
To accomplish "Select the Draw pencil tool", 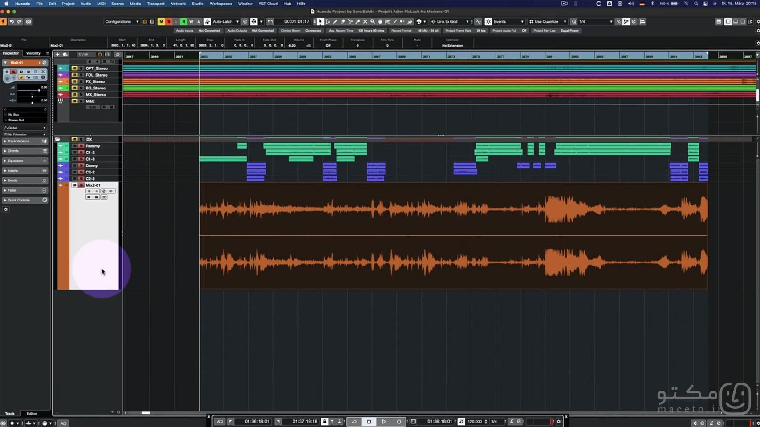I will (x=335, y=21).
